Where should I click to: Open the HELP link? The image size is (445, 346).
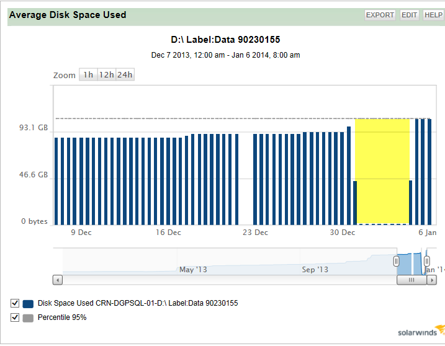(433, 15)
